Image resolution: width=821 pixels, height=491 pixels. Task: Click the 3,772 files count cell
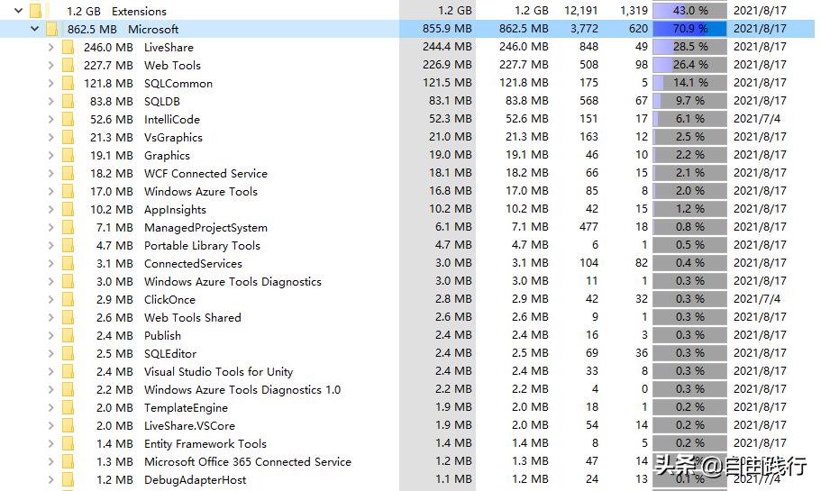point(584,28)
